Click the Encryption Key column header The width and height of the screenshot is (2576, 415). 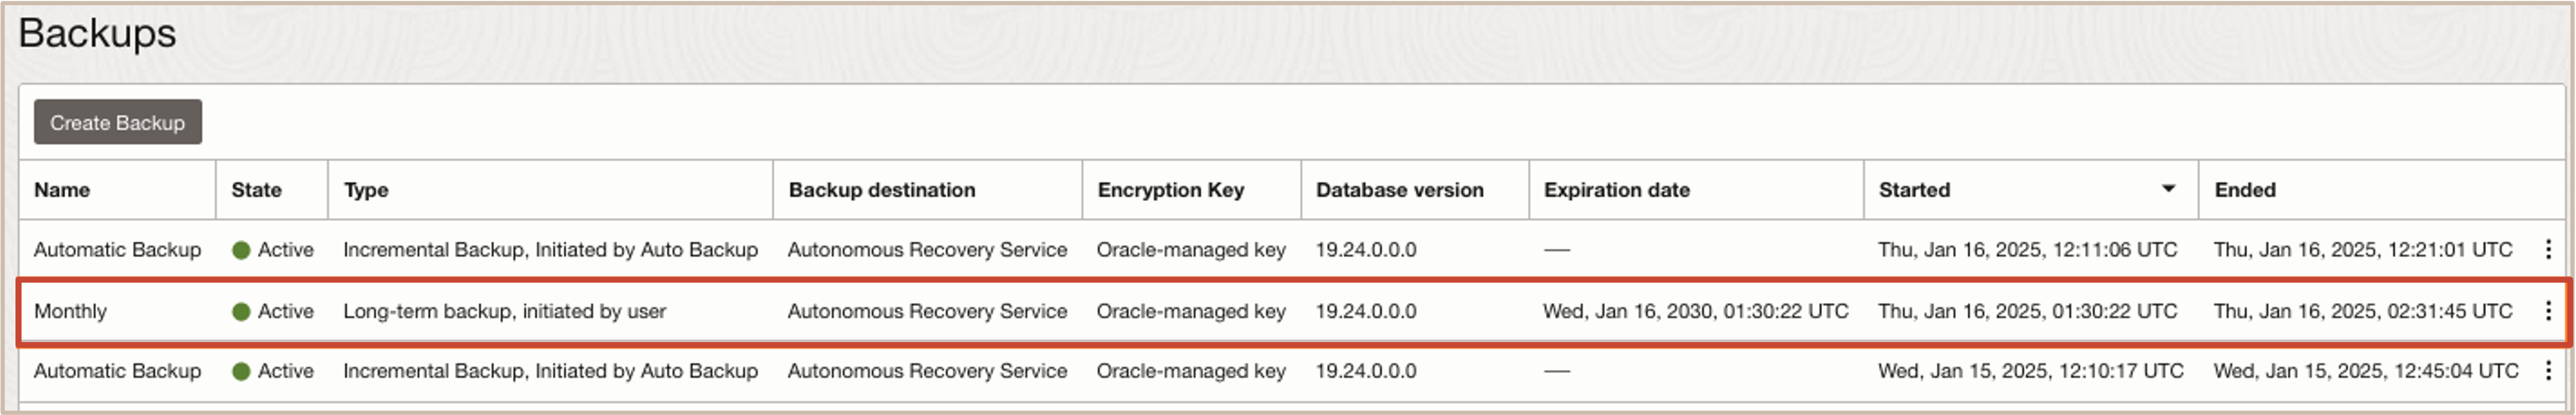click(x=1170, y=190)
